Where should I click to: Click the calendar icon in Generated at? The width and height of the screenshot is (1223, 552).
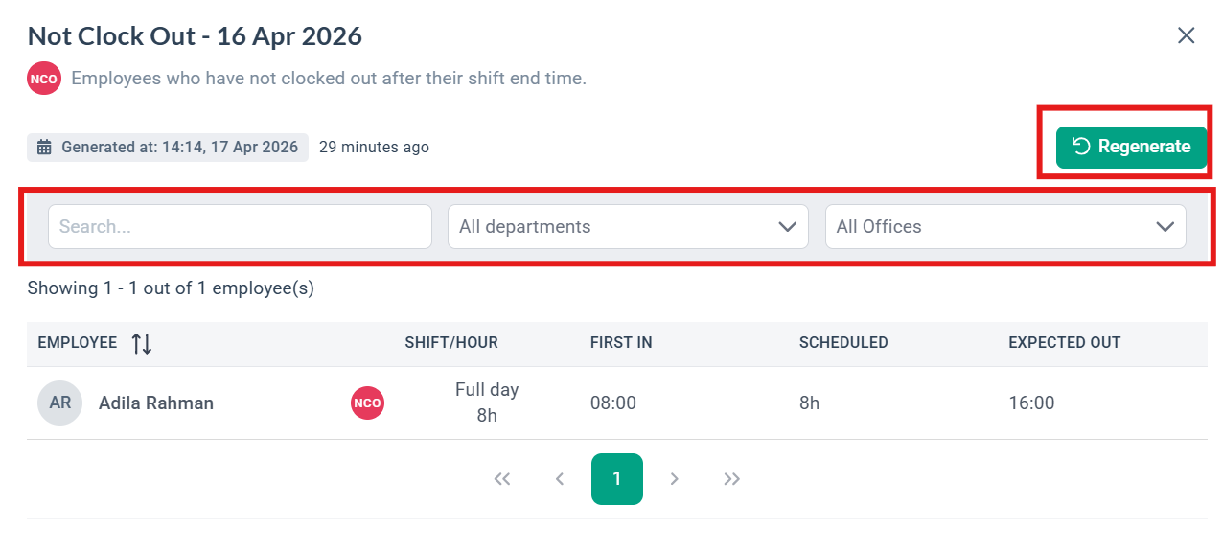44,148
